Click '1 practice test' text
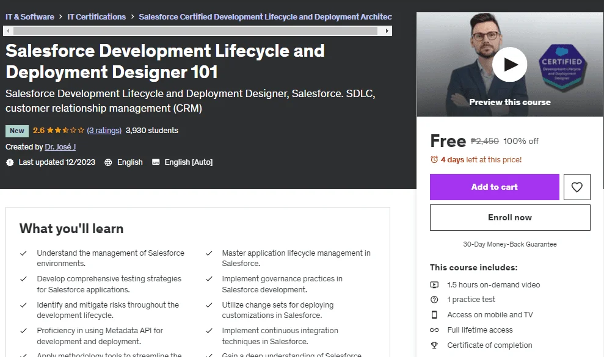The width and height of the screenshot is (604, 357). click(x=471, y=300)
